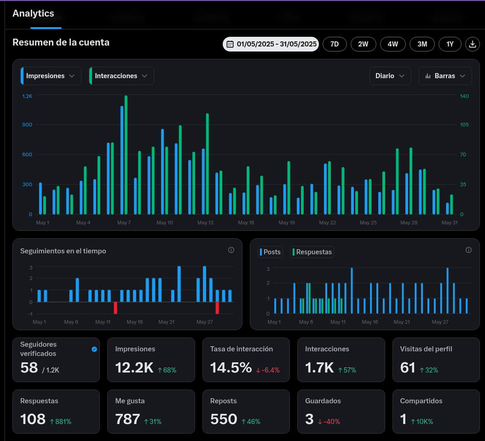485x441 pixels.
Task: Open the Impresiones 12.2K card
Action: pyautogui.click(x=151, y=360)
